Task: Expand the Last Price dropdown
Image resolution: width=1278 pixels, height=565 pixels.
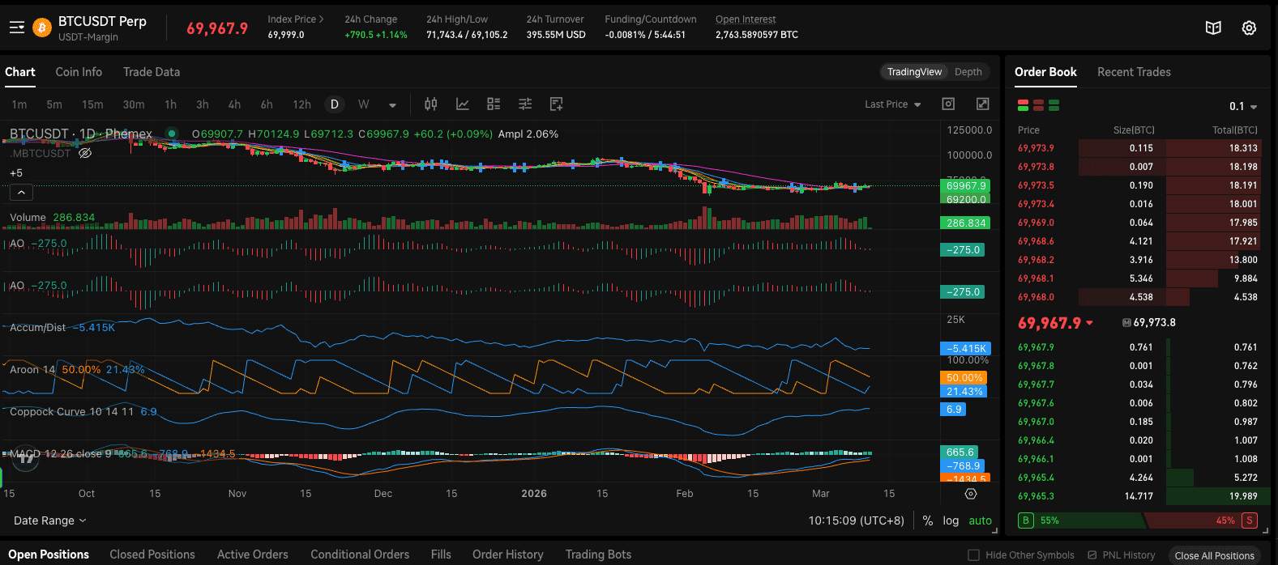Action: click(x=892, y=104)
